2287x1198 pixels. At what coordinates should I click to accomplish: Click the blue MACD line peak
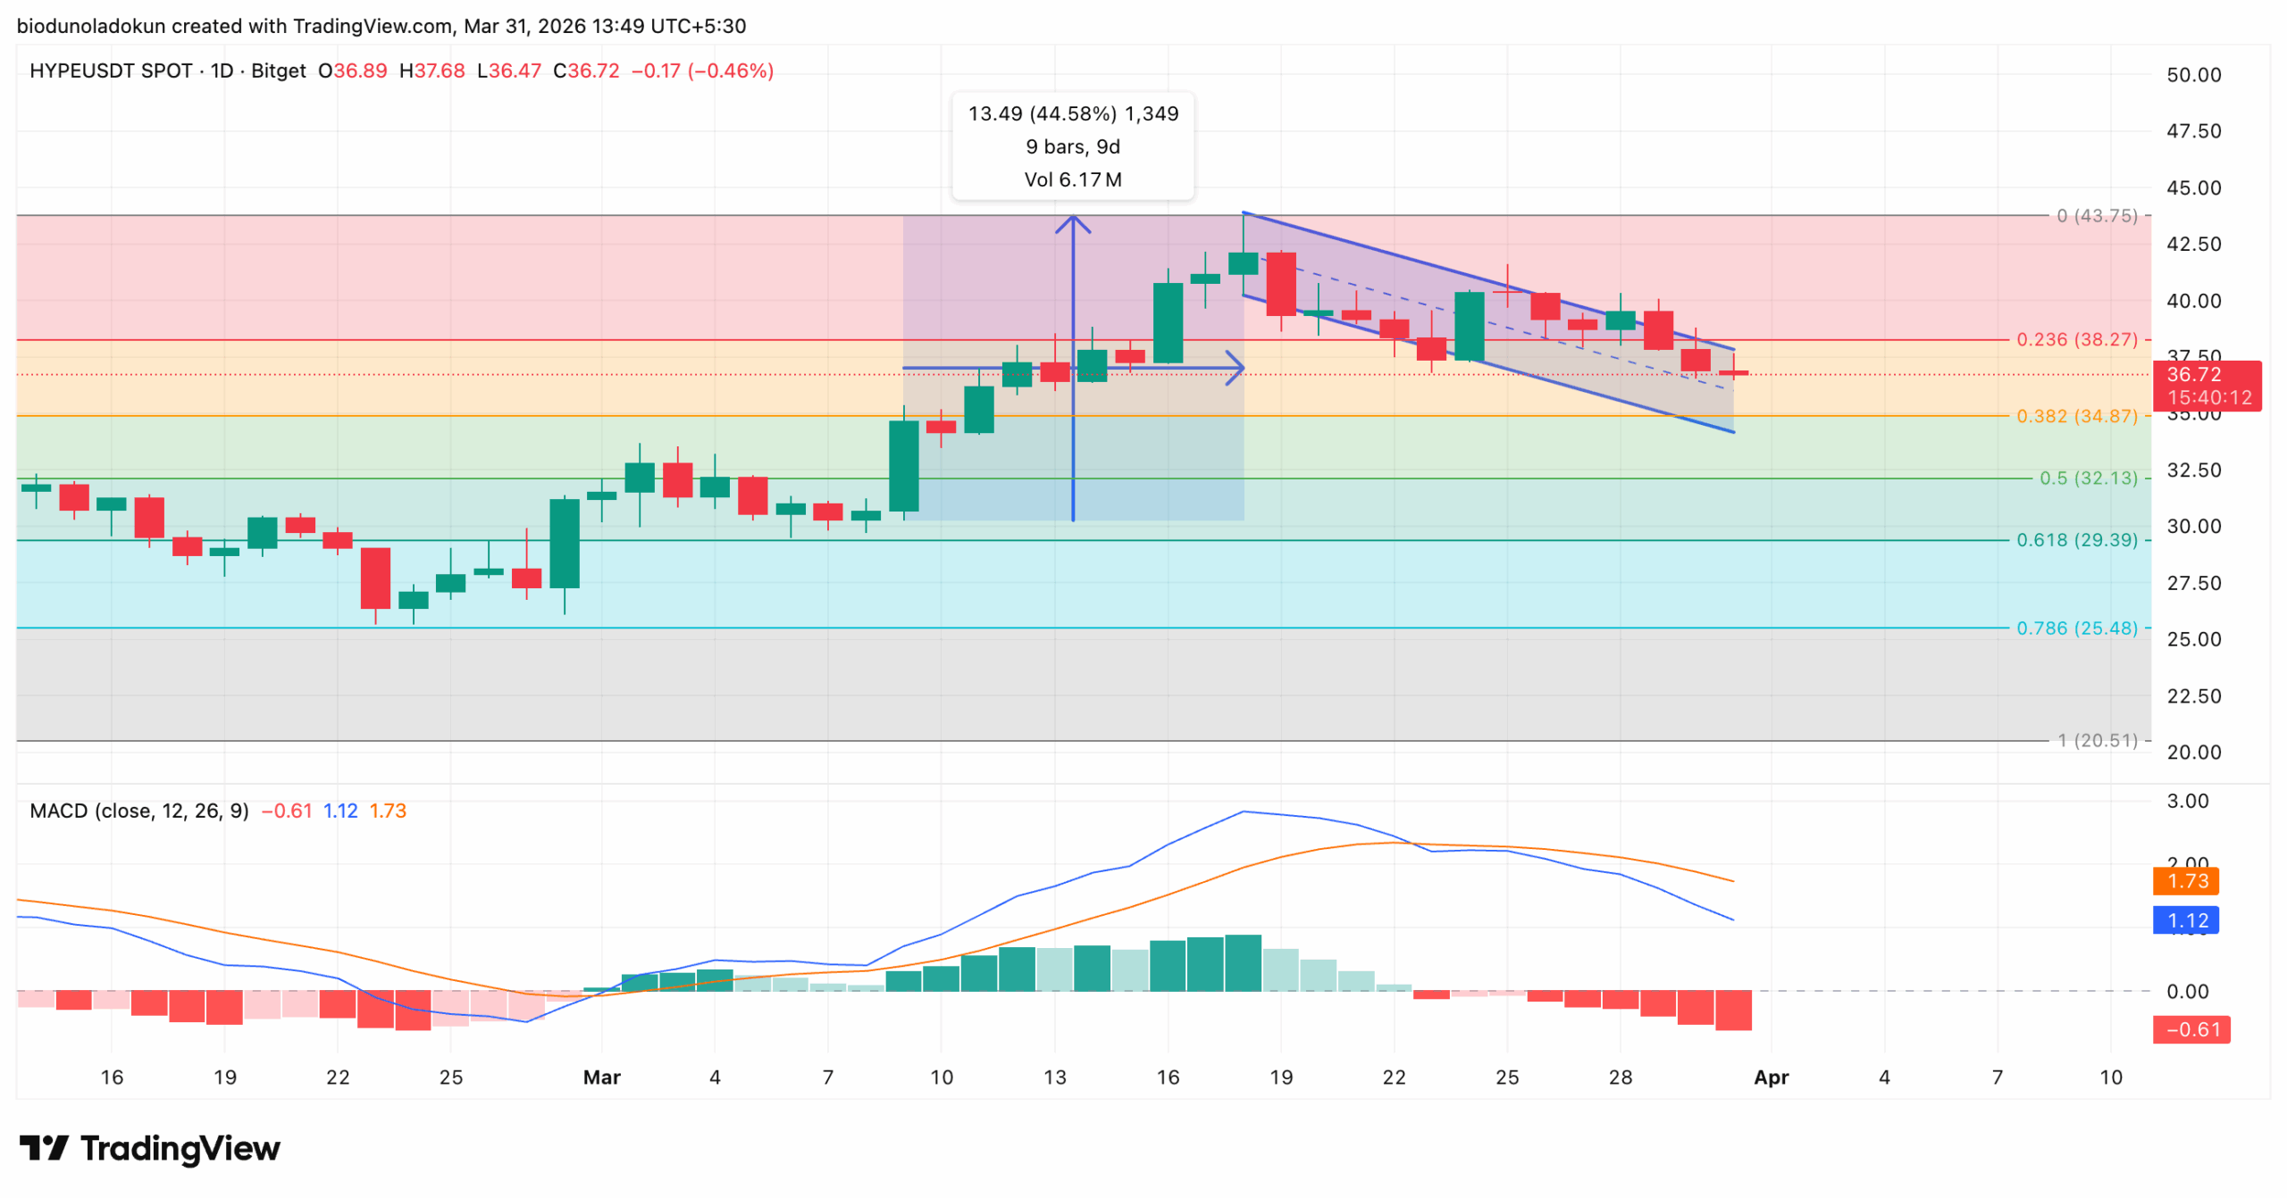(1243, 812)
